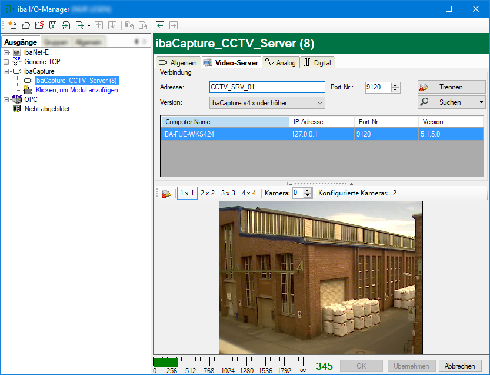This screenshot has height=375, width=490.
Task: Click the Trennen button
Action: [451, 87]
